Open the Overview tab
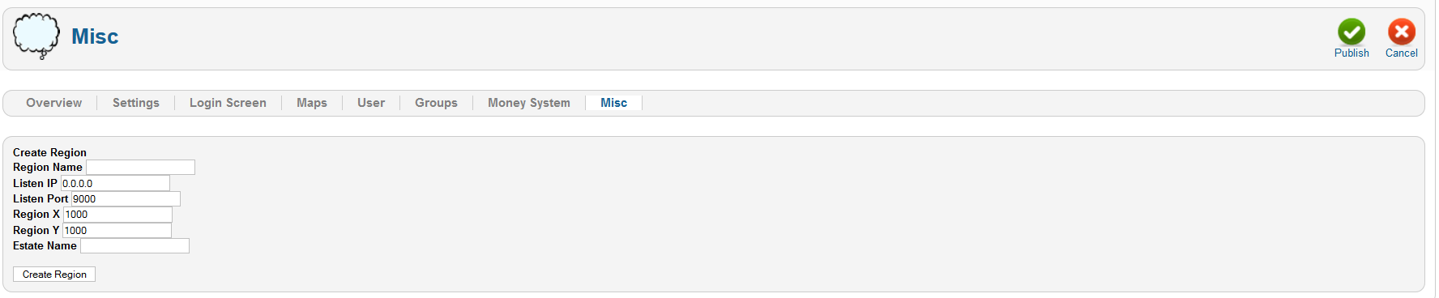This screenshot has height=298, width=1439. (53, 103)
